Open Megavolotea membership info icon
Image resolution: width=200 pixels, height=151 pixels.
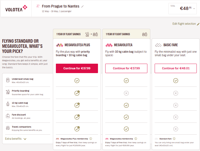click(136, 139)
